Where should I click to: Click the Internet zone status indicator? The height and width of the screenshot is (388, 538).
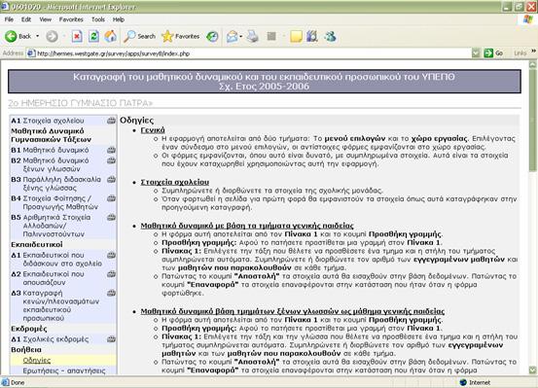click(x=475, y=382)
